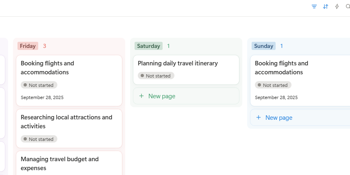
Task: Open Researching local attractions and activities card
Action: pos(69,122)
